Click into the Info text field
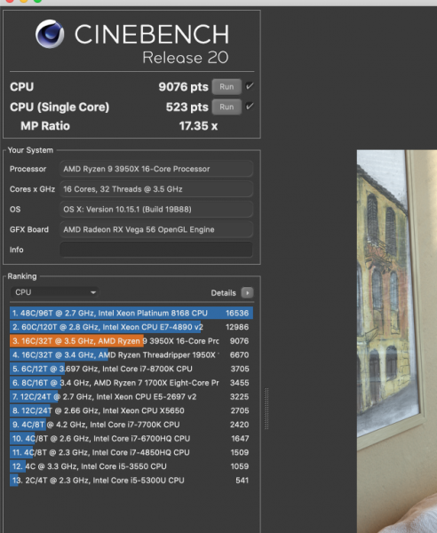 click(x=156, y=250)
